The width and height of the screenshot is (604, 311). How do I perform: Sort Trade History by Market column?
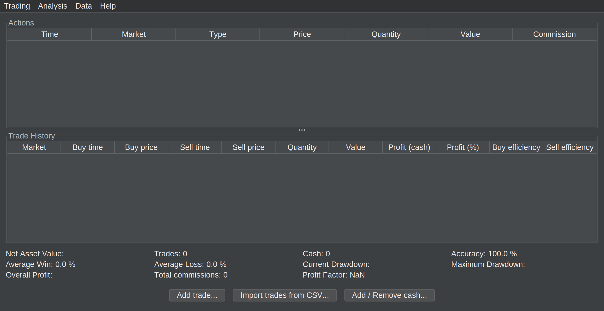point(34,147)
